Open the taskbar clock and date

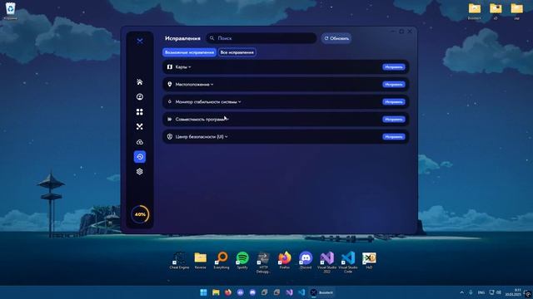click(x=513, y=292)
